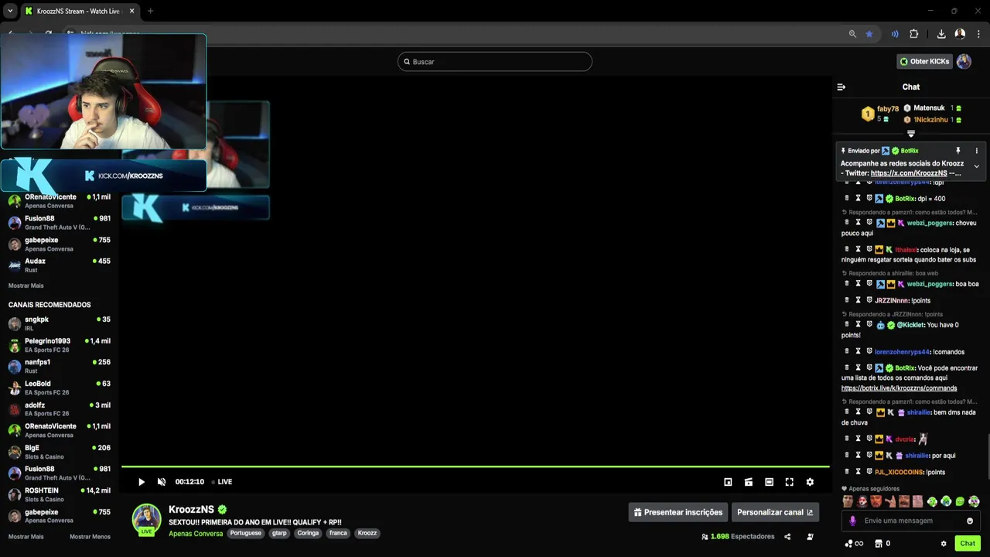Open video player settings gear
This screenshot has height=557, width=990.
coord(810,482)
